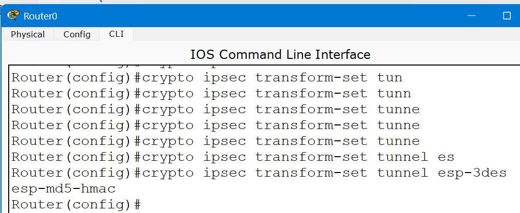Select the CLI tab
520x213 pixels.
(x=116, y=34)
